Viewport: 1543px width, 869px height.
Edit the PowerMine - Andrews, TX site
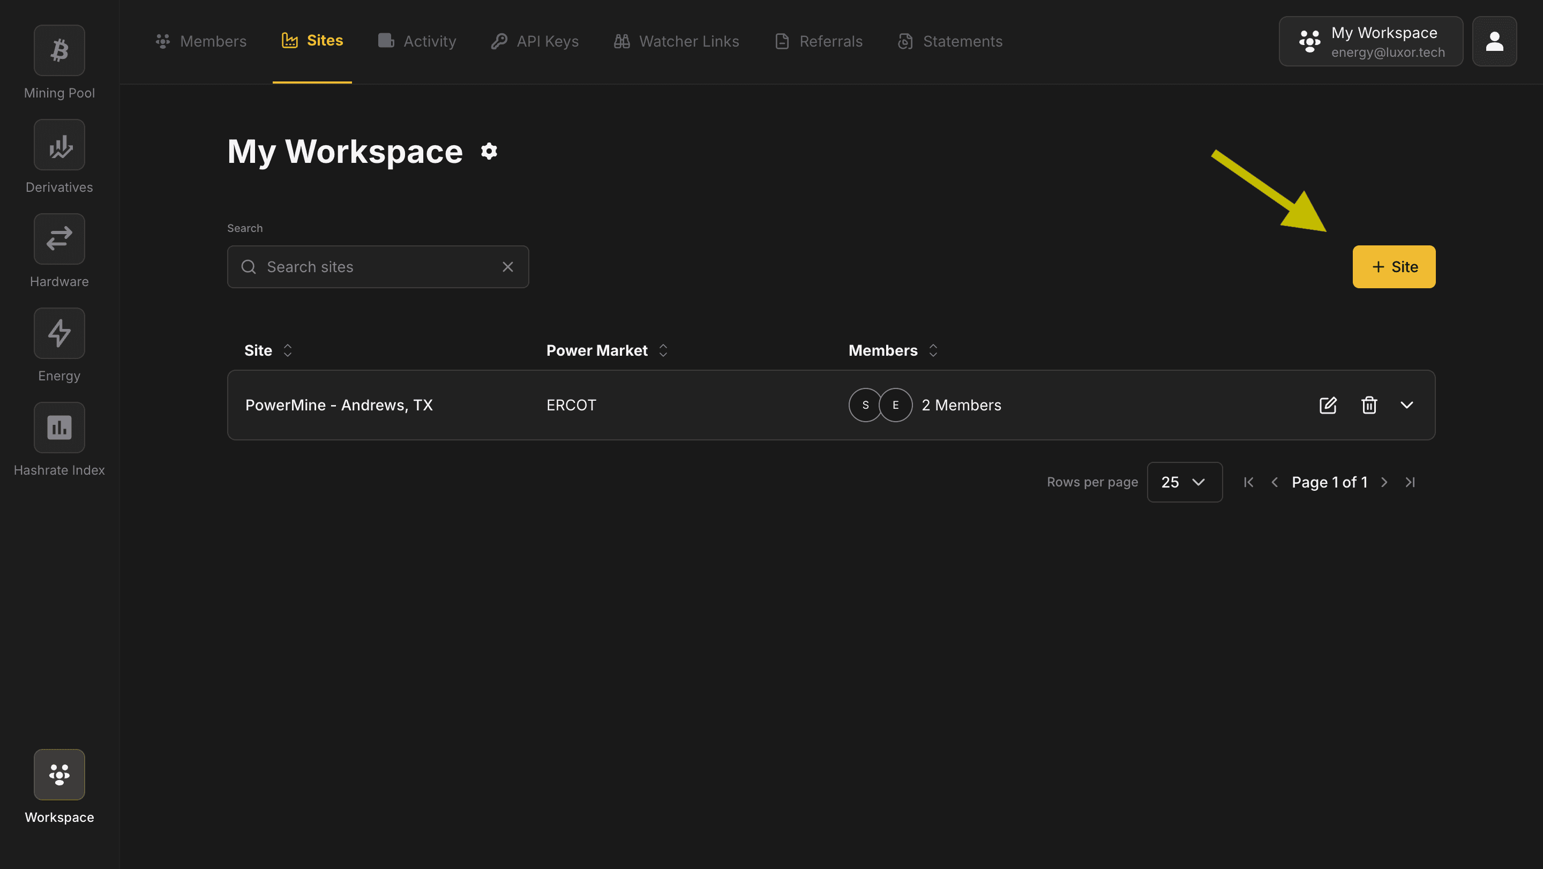tap(1328, 406)
